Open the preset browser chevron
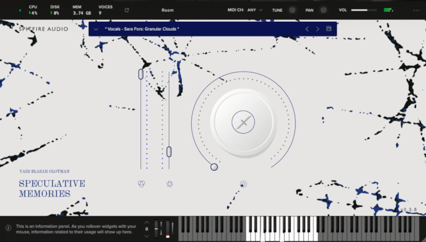 pyautogui.click(x=96, y=29)
